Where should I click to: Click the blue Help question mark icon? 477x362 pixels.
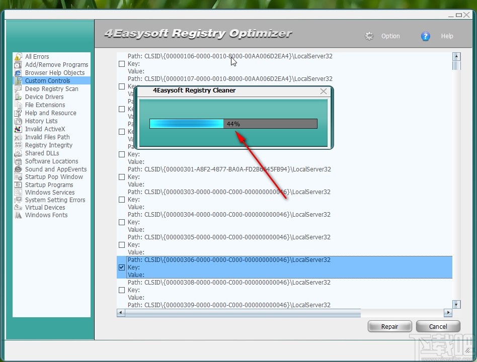tap(425, 36)
